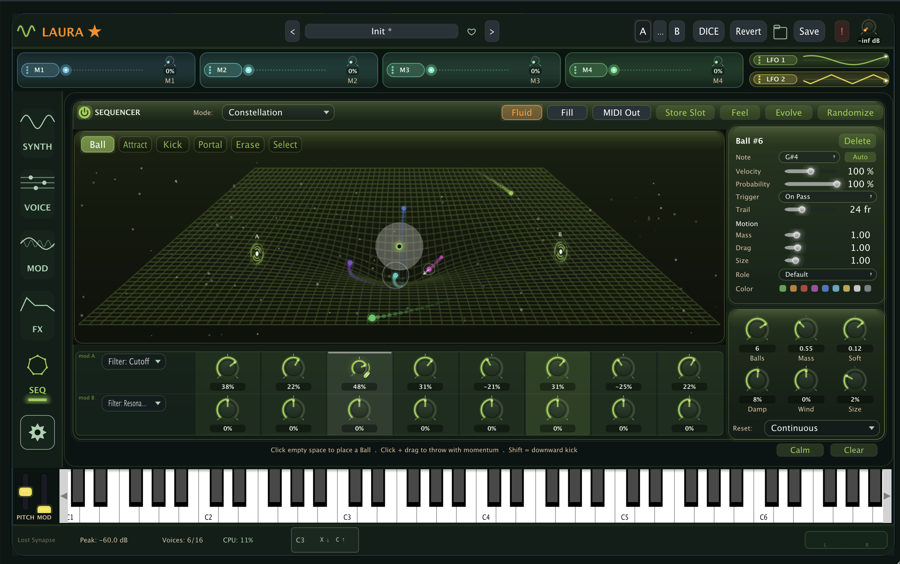The width and height of the screenshot is (900, 564).
Task: Open the Mode Constellation dropdown
Action: [278, 112]
